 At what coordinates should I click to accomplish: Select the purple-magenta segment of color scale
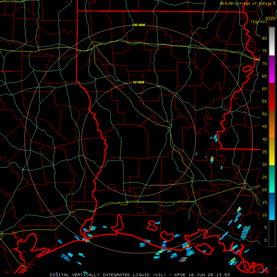272,69
